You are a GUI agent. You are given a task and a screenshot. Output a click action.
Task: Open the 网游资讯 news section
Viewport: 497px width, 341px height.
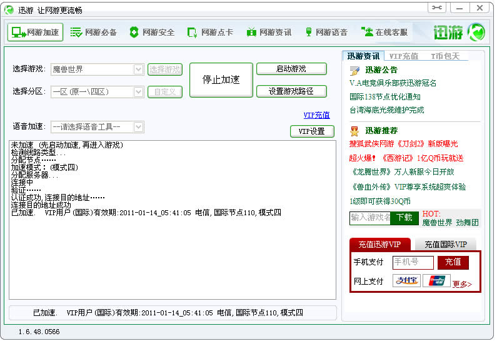click(x=269, y=33)
